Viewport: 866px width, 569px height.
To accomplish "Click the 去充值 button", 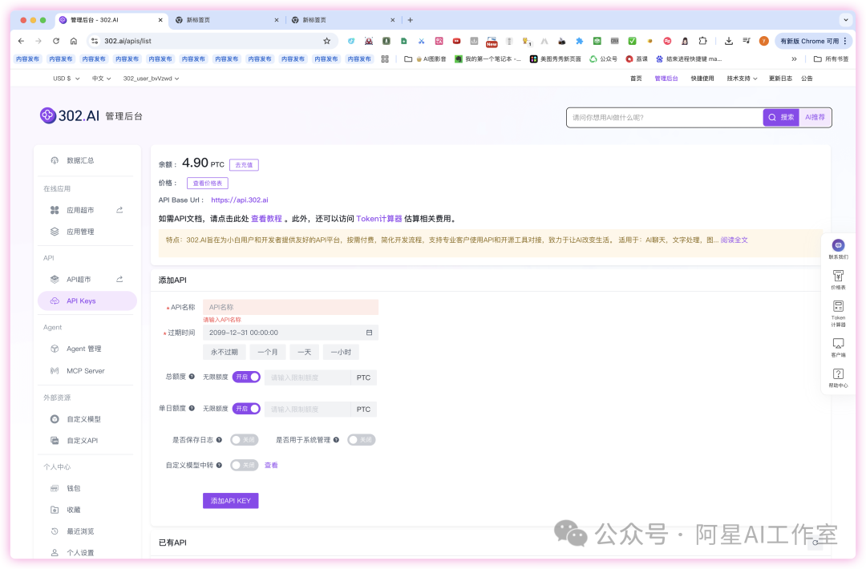I will pos(244,165).
